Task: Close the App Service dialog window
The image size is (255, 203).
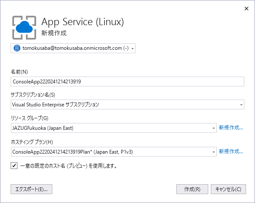Action: pos(246,8)
